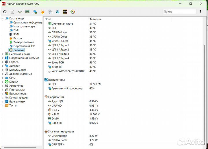Image resolution: width=208 pixels, height=149 pixels.
Task: Open the sensor panel settings toolbar icon
Action: 50,12
